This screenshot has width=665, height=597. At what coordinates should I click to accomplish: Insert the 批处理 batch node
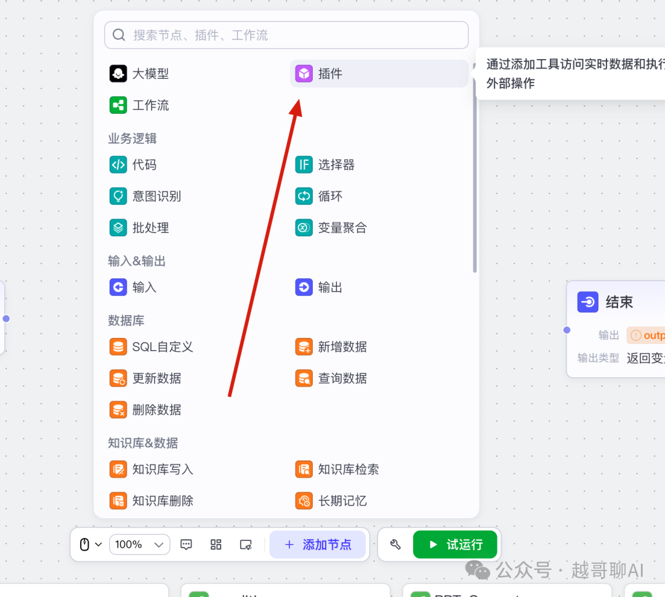pyautogui.click(x=139, y=228)
